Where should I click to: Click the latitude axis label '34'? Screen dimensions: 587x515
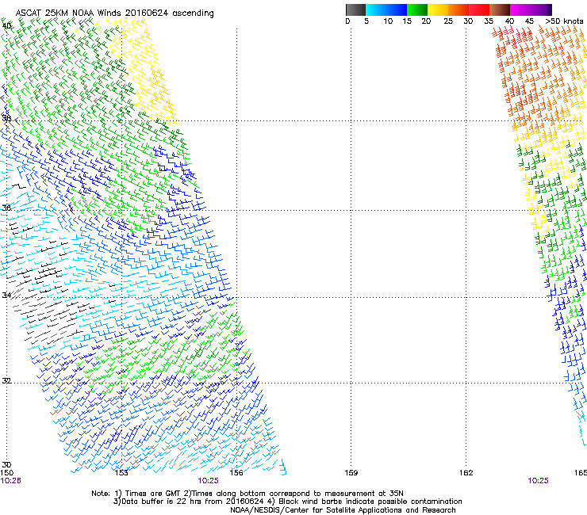6,296
